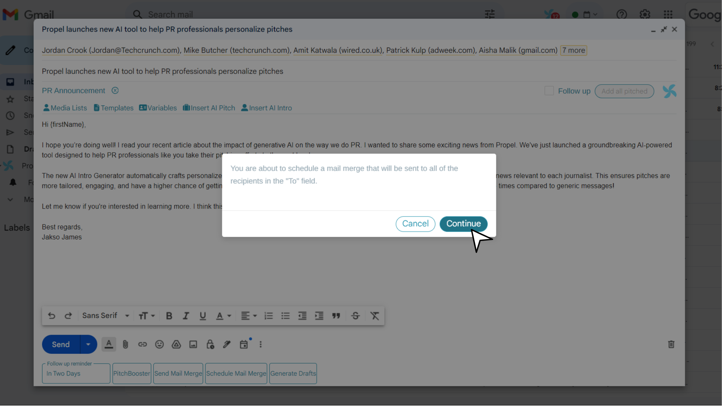This screenshot has height=406, width=722.
Task: Open the Google apps grid
Action: click(668, 15)
